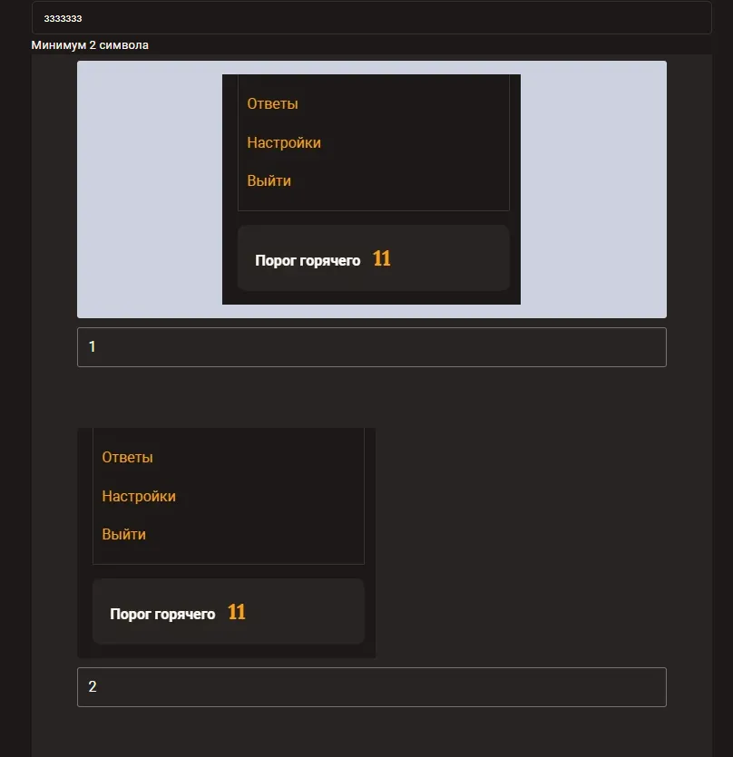The width and height of the screenshot is (733, 757).
Task: Click the 'Минимум 2 символа' hint text
Action: (x=90, y=45)
